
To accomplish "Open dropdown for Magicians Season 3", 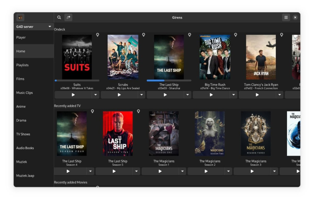I will [274, 171].
